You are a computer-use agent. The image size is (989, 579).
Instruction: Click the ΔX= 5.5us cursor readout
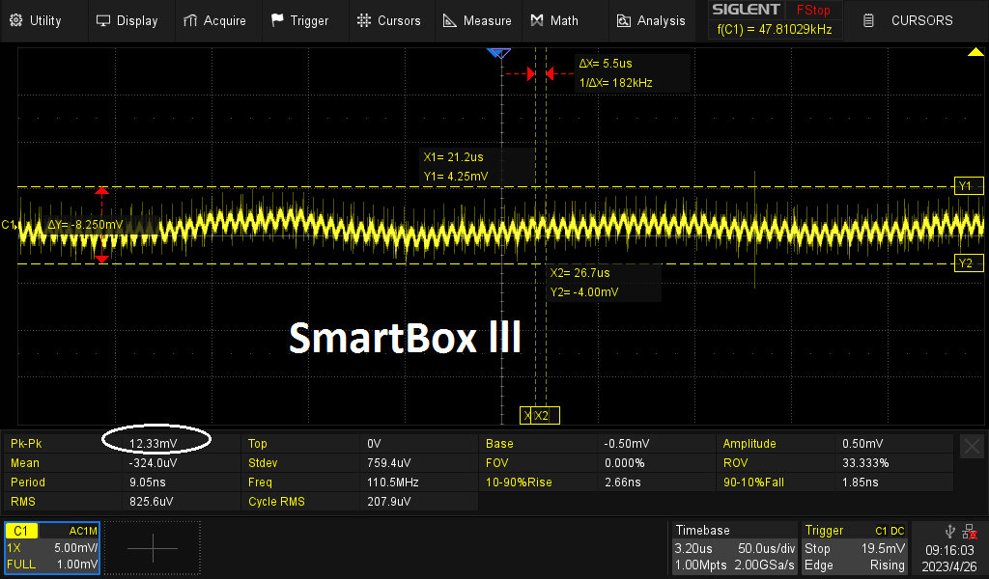coord(606,63)
